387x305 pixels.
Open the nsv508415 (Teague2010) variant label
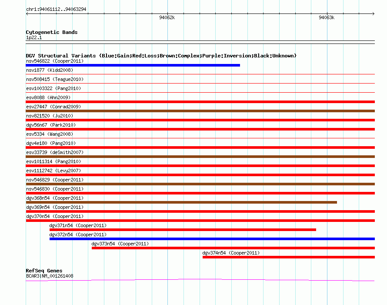(55, 79)
